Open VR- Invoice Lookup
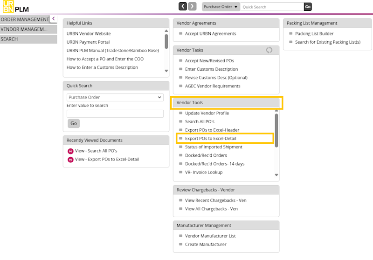The width and height of the screenshot is (373, 260). coord(204,172)
